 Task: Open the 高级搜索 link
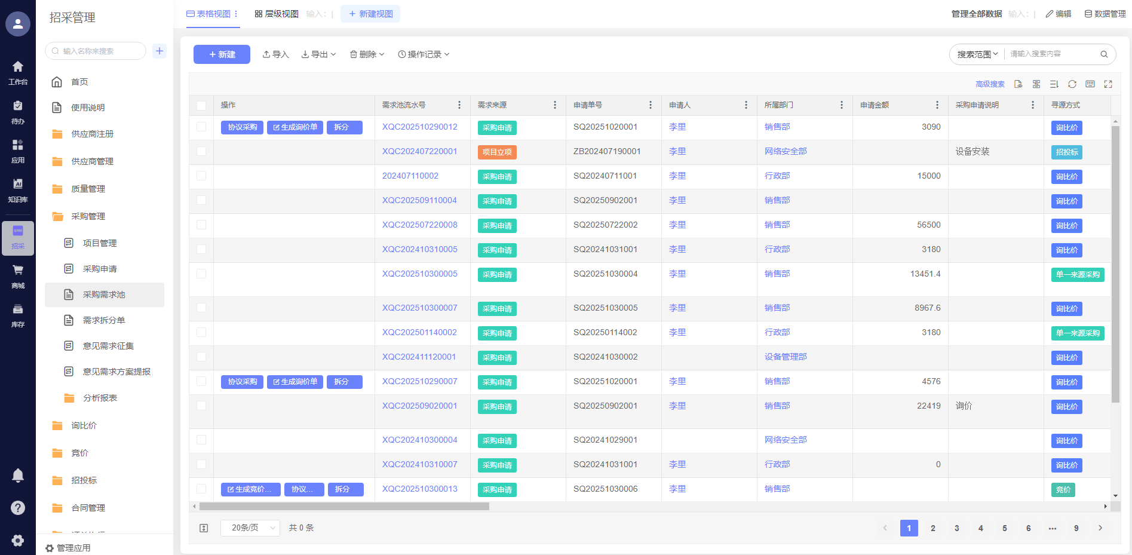[x=990, y=84]
